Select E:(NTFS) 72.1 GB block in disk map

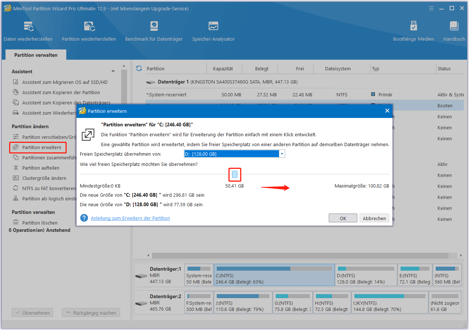coord(415,275)
